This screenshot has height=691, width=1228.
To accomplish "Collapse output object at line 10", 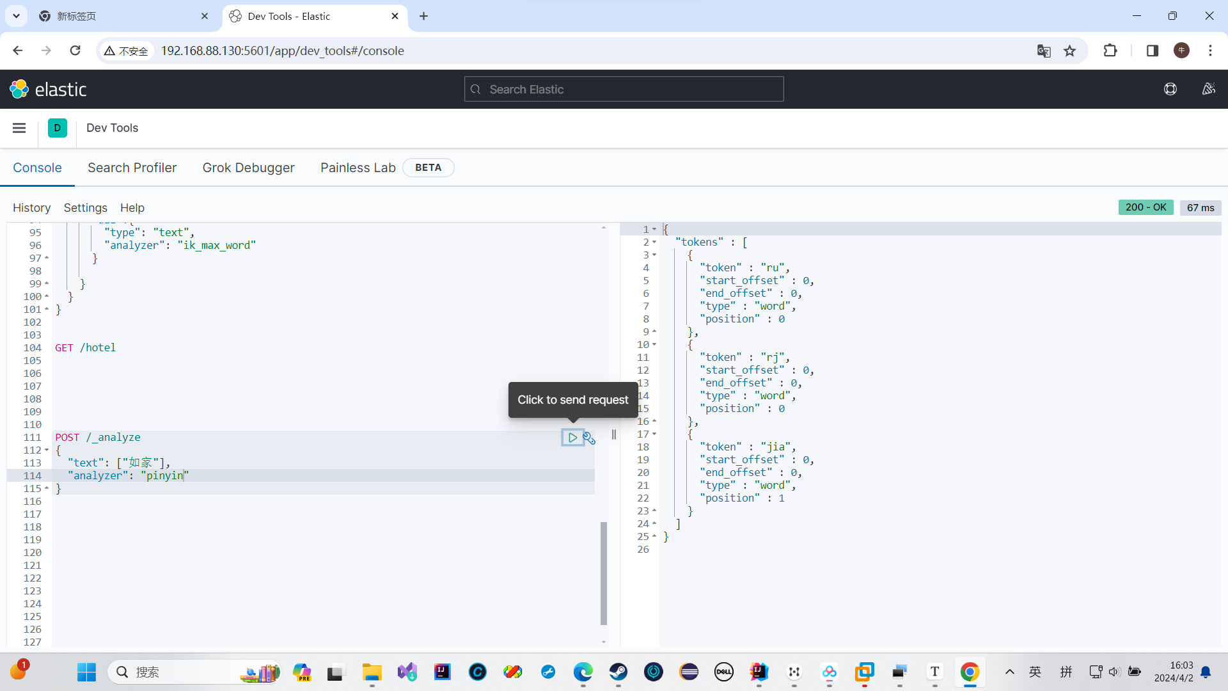I will pos(654,345).
